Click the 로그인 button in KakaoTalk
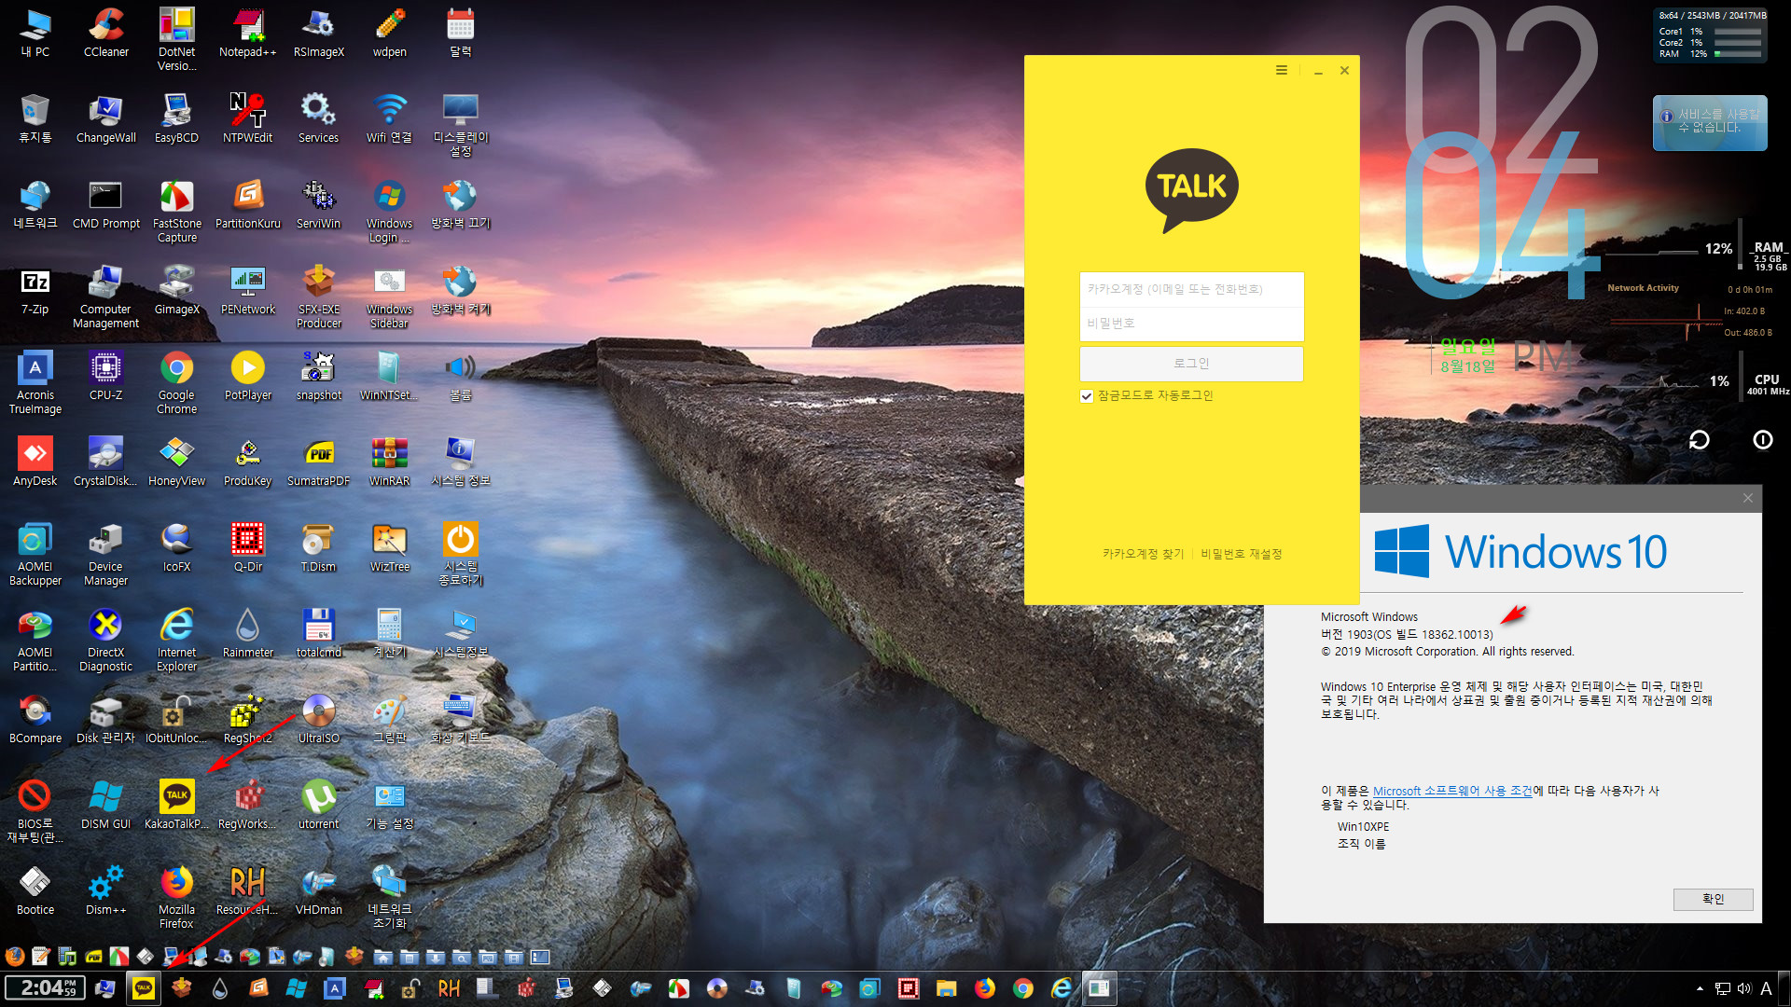 click(1191, 364)
